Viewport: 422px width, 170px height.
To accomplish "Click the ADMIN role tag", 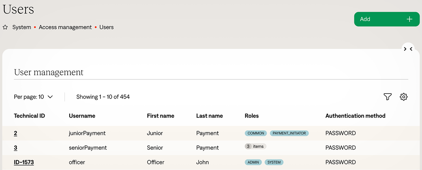I will coord(253,162).
